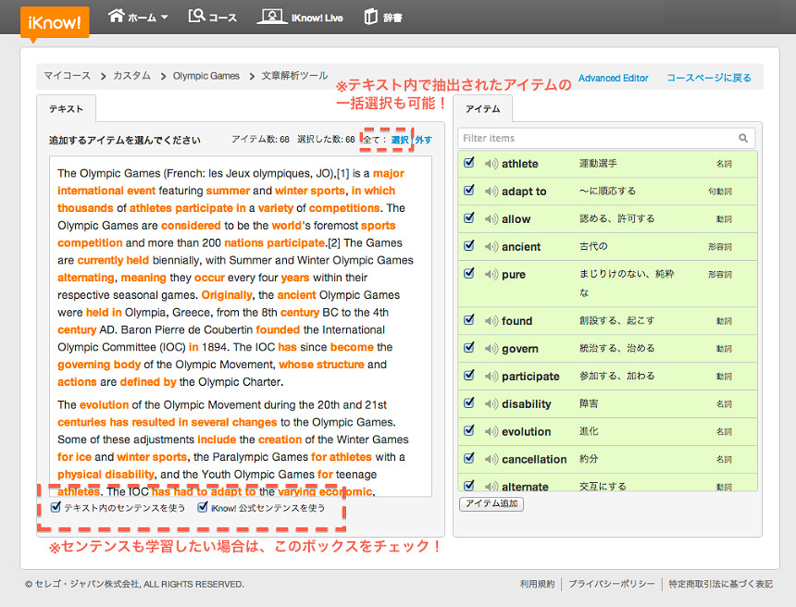This screenshot has height=607, width=796.
Task: Play audio for evolution
Action: point(491,431)
